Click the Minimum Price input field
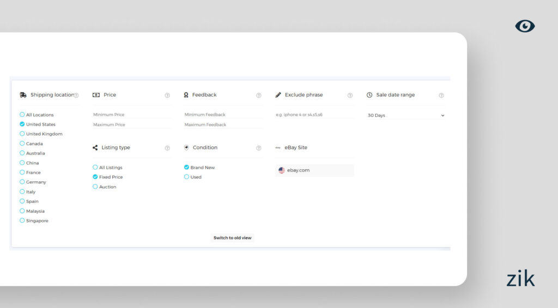558x308 pixels. (131, 115)
